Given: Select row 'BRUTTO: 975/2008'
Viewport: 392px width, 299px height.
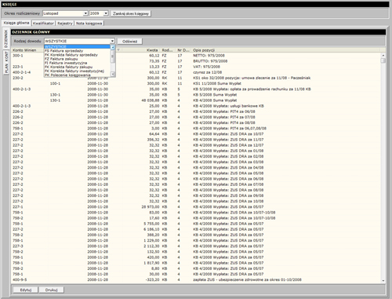Looking at the screenshot, I should click(x=196, y=61).
